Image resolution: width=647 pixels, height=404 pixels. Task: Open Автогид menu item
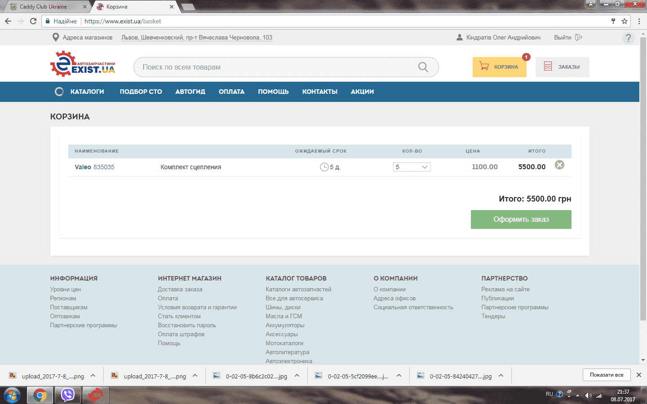(190, 92)
